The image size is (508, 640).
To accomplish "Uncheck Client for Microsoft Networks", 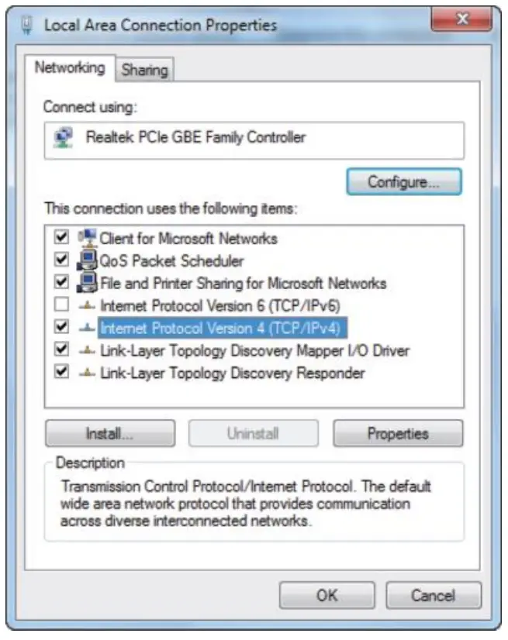I will pyautogui.click(x=61, y=237).
